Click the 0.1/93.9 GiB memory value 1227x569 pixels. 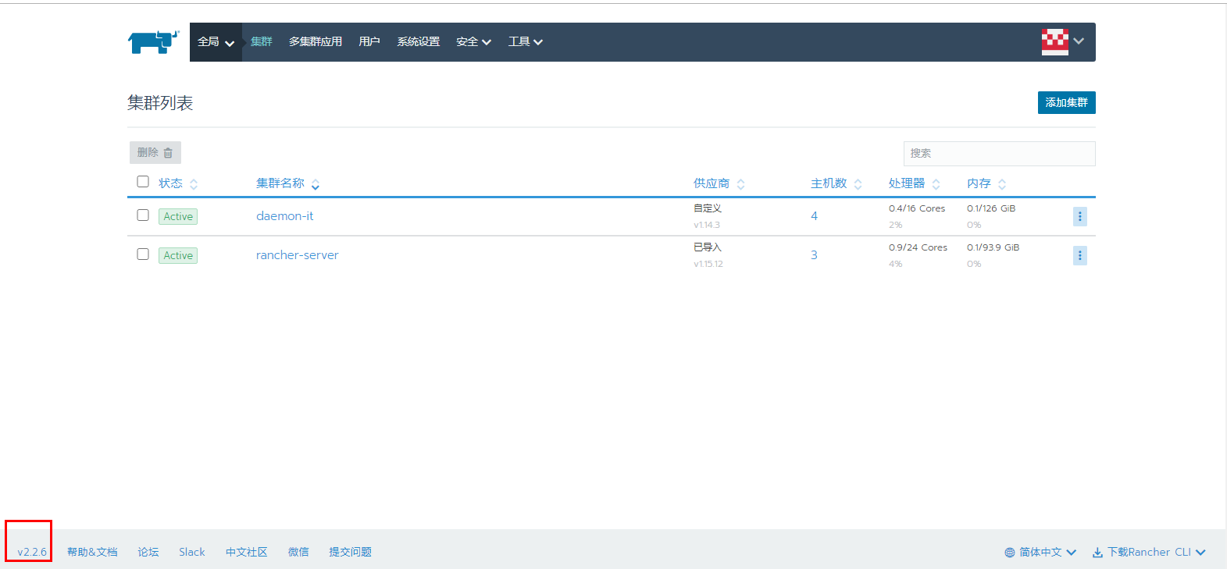tap(993, 247)
